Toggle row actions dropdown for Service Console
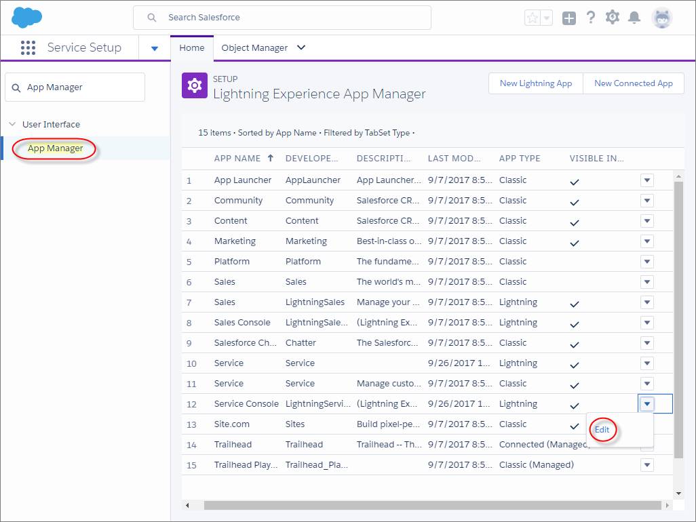This screenshot has height=522, width=696. pos(646,404)
